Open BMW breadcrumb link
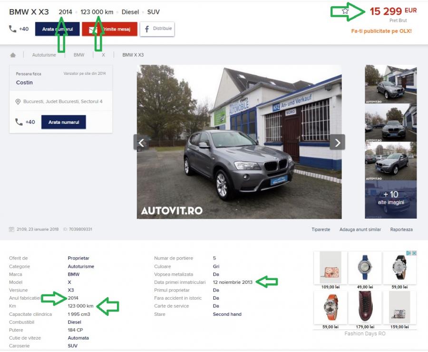The height and width of the screenshot is (352, 428). click(79, 55)
